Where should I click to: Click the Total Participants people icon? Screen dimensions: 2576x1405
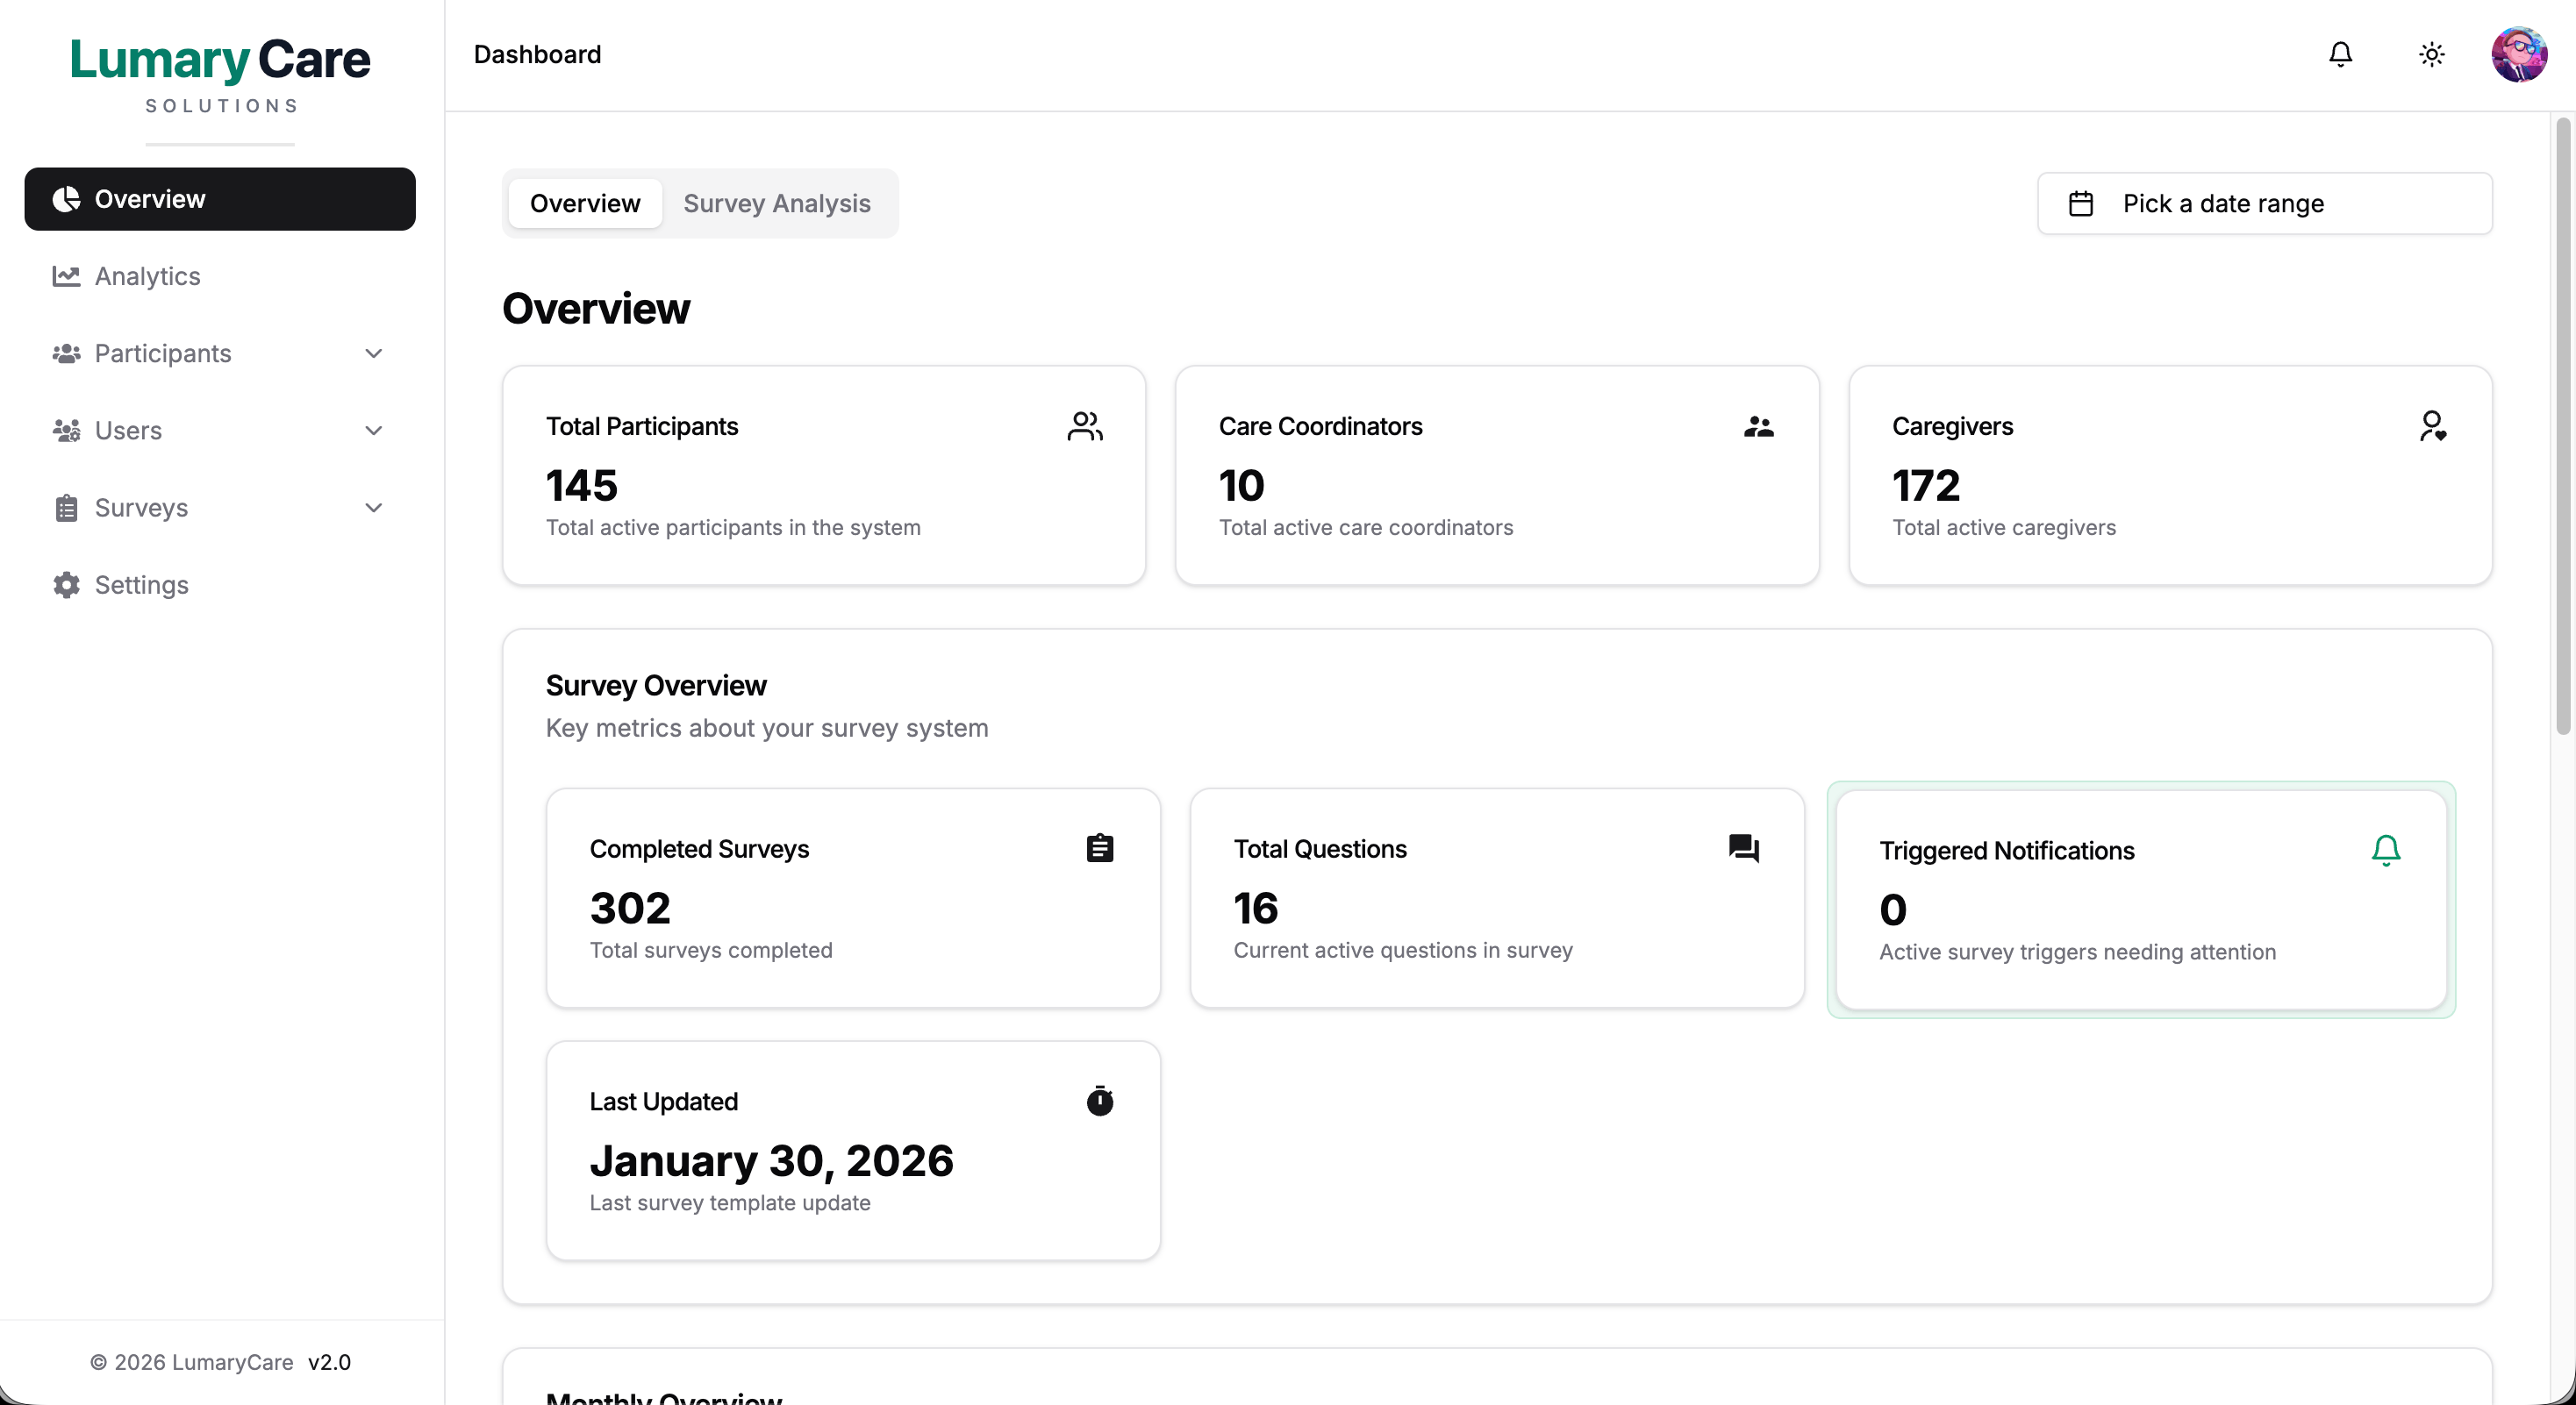[x=1086, y=424]
